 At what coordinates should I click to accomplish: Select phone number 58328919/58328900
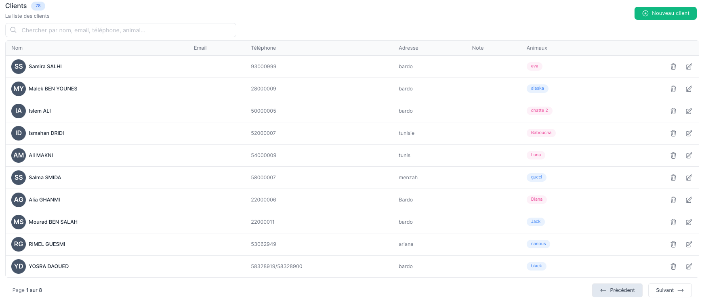point(277,266)
